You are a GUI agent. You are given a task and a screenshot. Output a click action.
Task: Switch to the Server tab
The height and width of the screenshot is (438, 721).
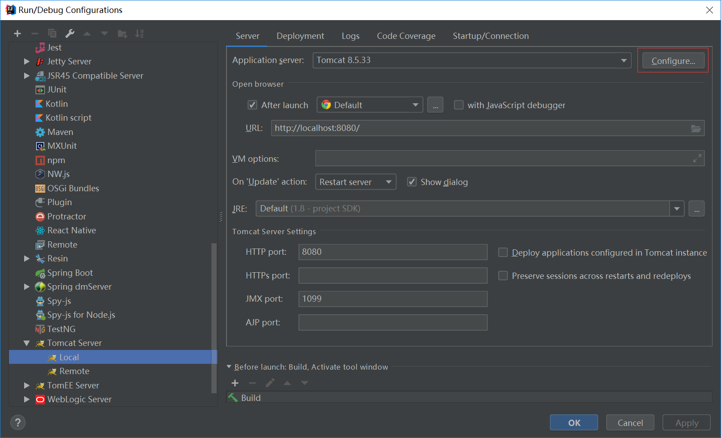click(247, 36)
